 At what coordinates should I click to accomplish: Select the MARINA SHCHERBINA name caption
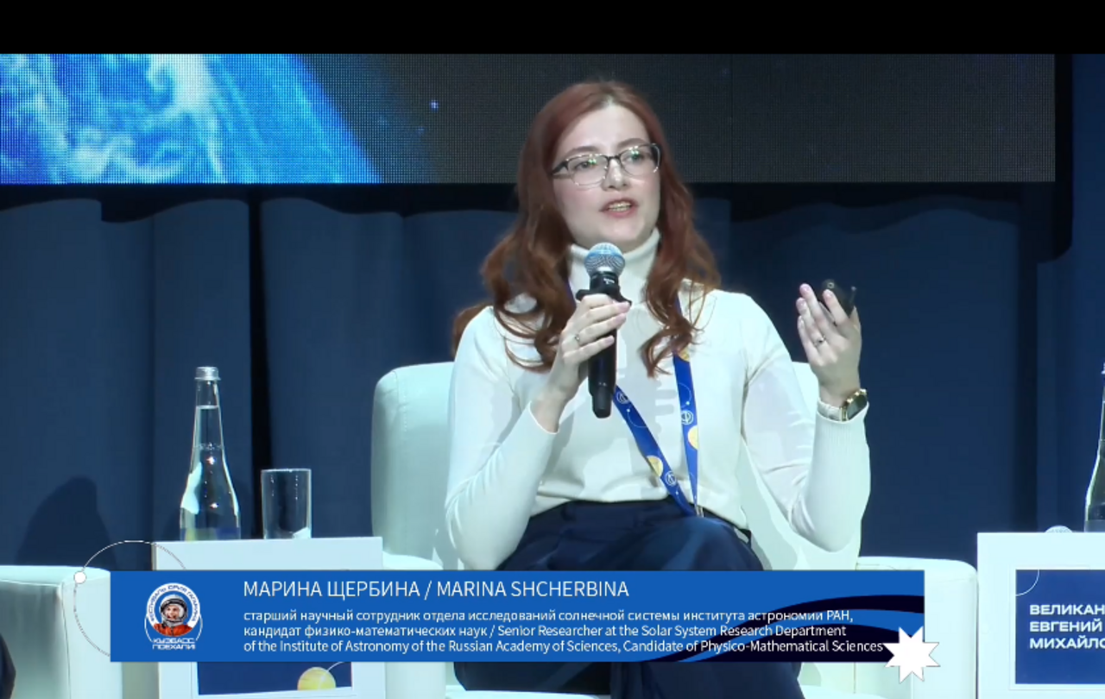coord(435,589)
